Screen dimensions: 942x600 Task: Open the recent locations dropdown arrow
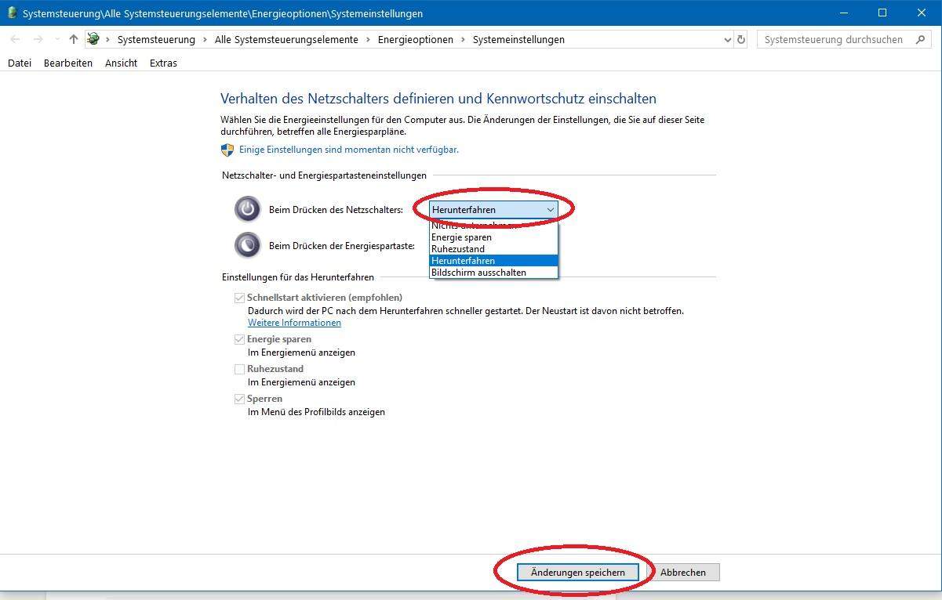click(x=56, y=40)
